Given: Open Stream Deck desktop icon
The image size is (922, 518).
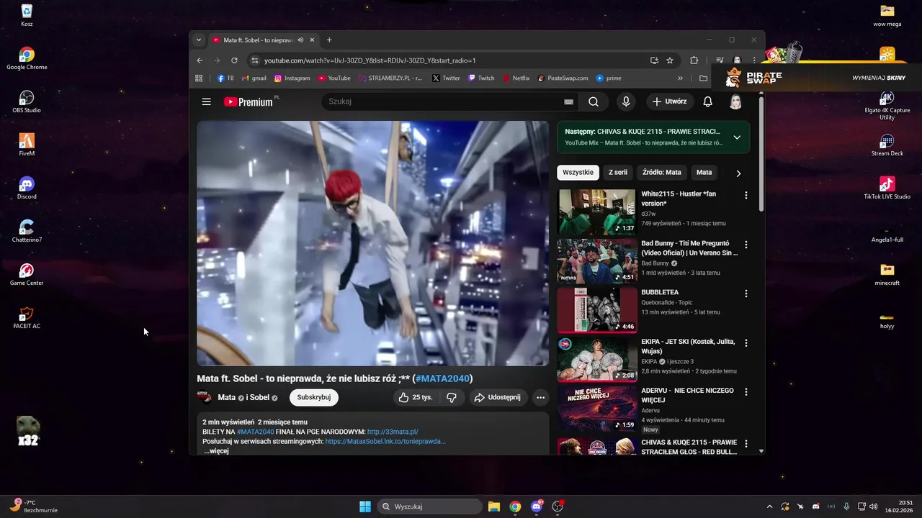Looking at the screenshot, I should (887, 145).
